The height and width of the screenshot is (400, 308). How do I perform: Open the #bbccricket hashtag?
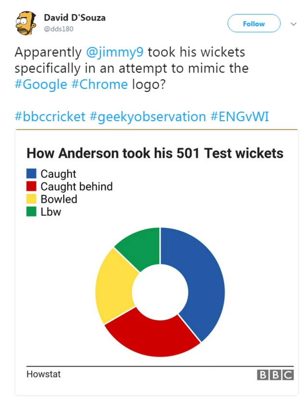click(50, 116)
